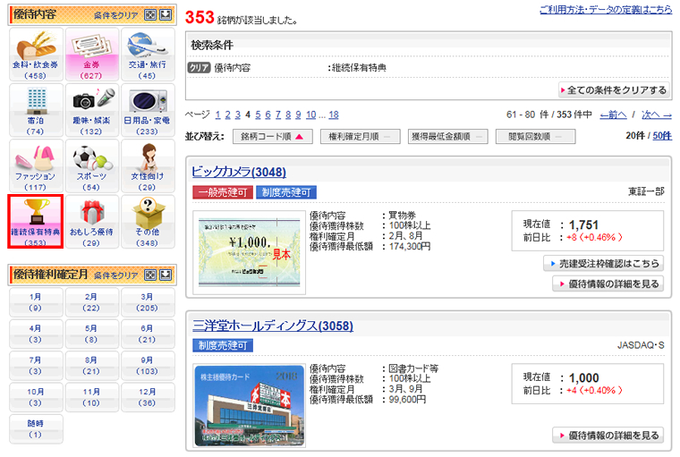The height and width of the screenshot is (457, 680).
Task: Go to results page 3
Action: point(238,114)
